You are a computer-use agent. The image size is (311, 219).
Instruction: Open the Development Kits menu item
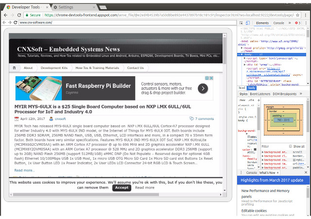click(x=54, y=68)
